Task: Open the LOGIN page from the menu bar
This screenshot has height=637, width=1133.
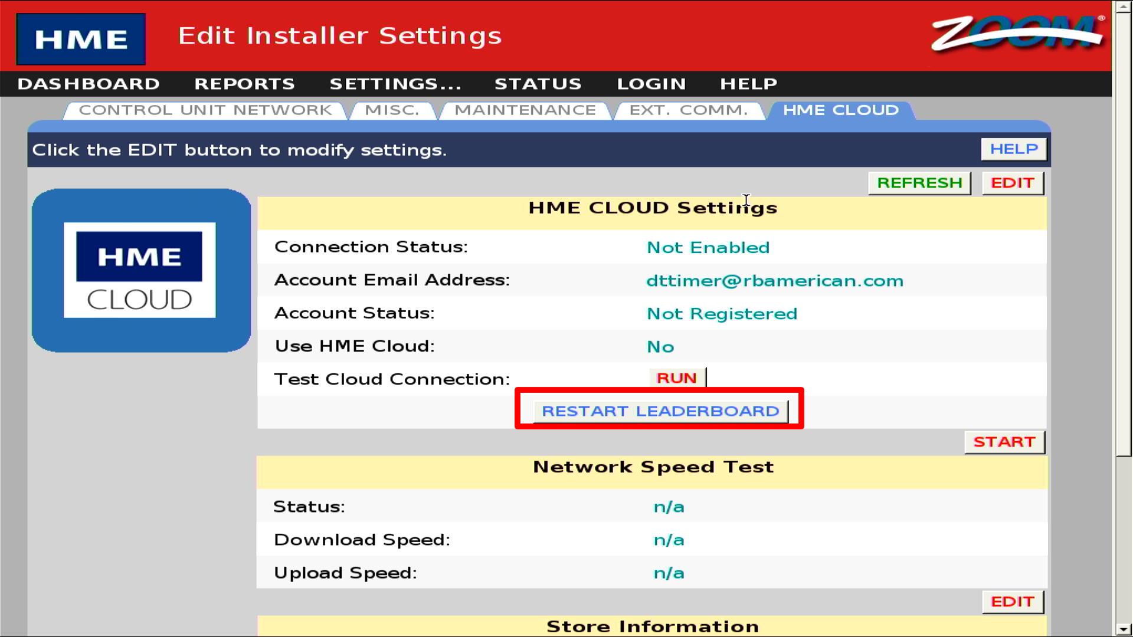Action: click(x=651, y=84)
